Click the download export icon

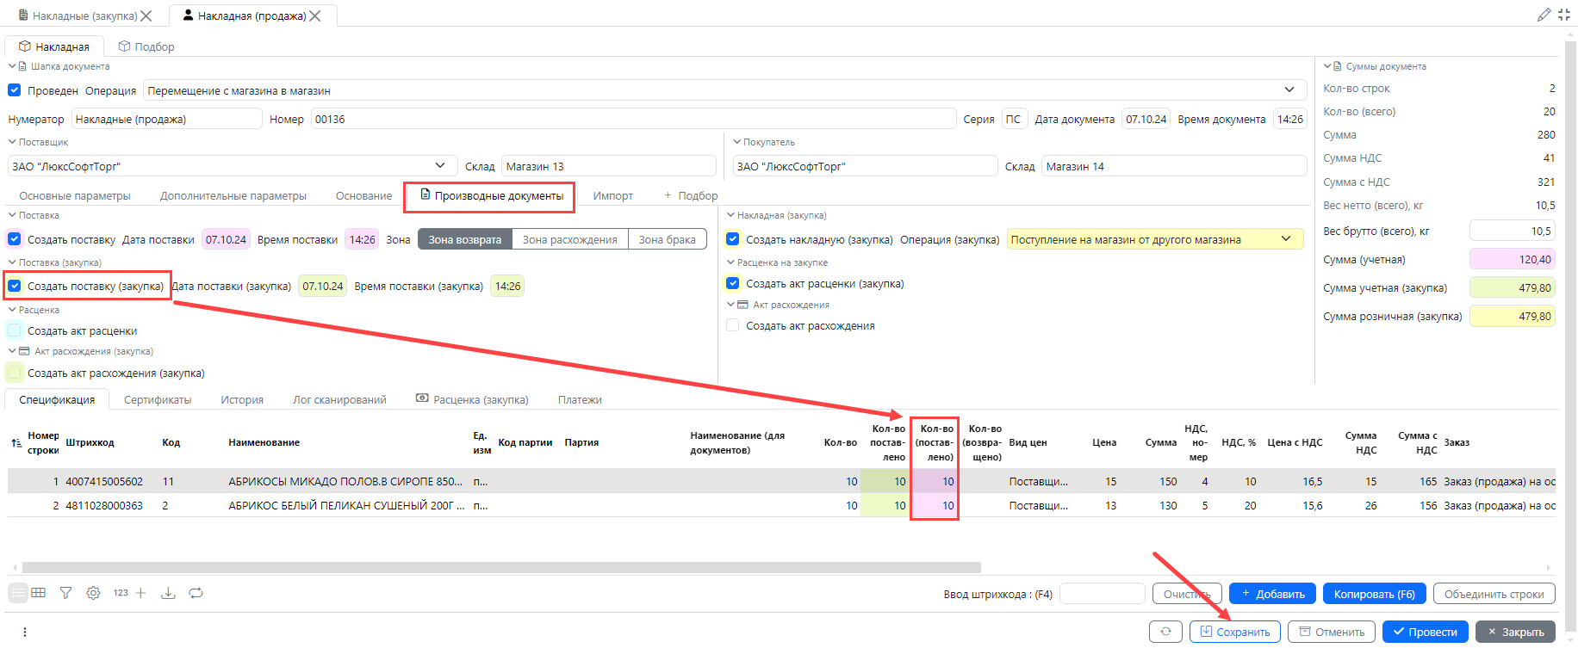(168, 593)
